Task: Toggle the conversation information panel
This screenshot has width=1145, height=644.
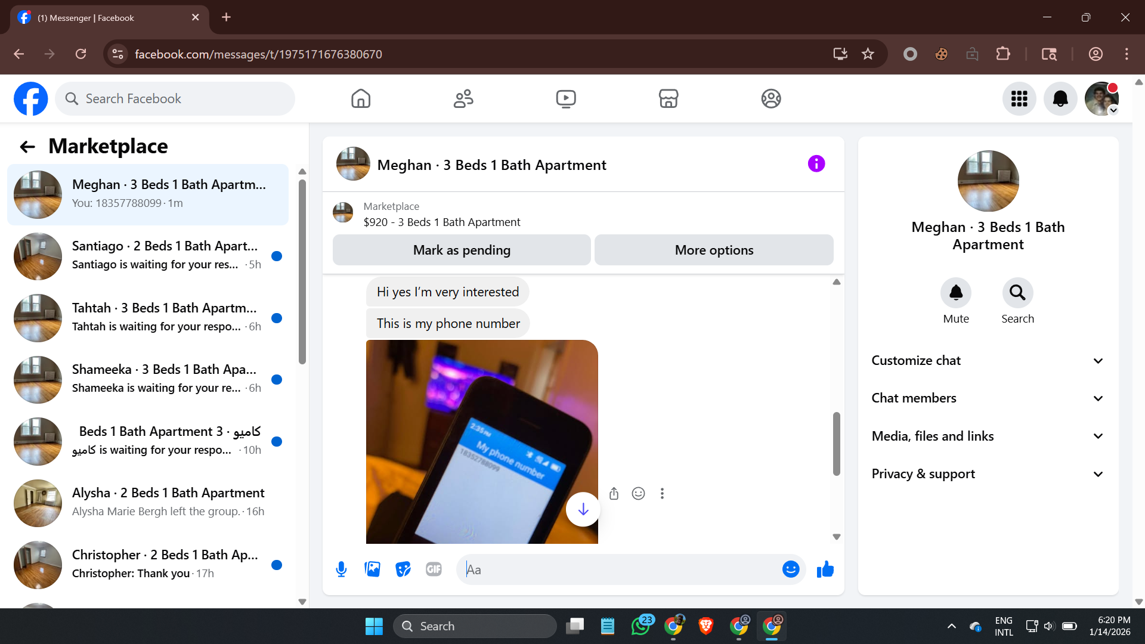Action: coord(816,163)
